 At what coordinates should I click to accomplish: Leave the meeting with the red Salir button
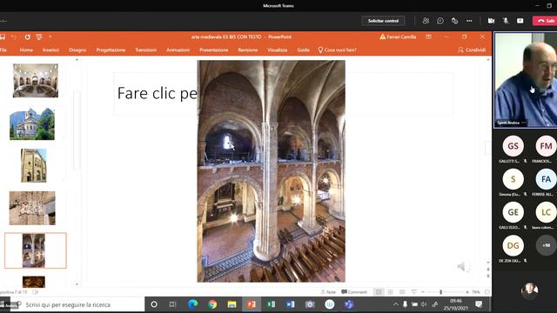pyautogui.click(x=546, y=21)
